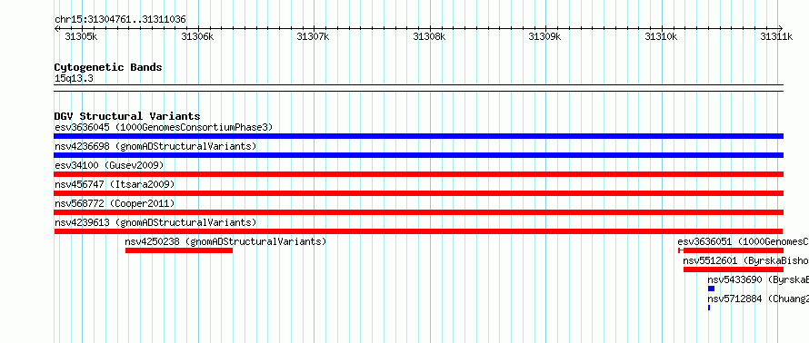Screen dimensions: 809x343
Task: Click the nsv5512601 red variant bar
Action: click(734, 269)
